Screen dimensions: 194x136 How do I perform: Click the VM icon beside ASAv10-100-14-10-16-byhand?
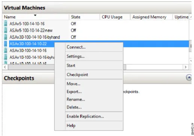coord(6,57)
